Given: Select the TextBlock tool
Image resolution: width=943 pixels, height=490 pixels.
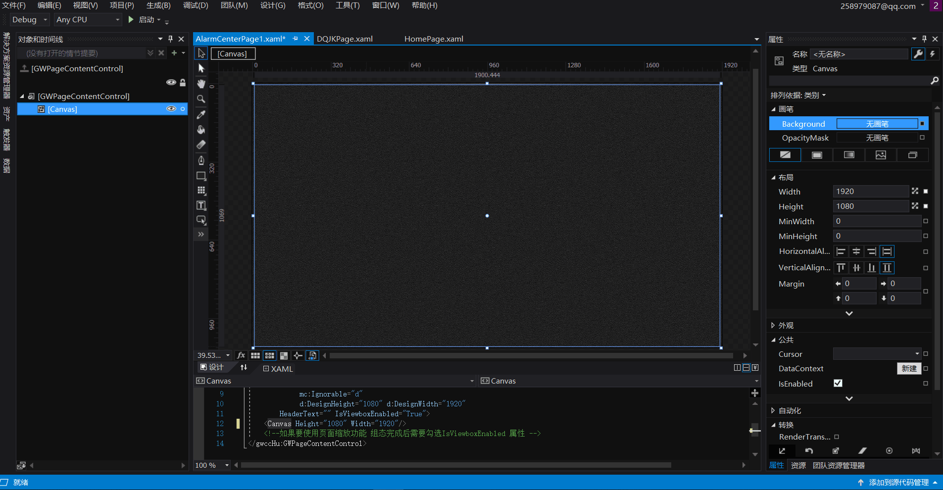Looking at the screenshot, I should pyautogui.click(x=201, y=205).
